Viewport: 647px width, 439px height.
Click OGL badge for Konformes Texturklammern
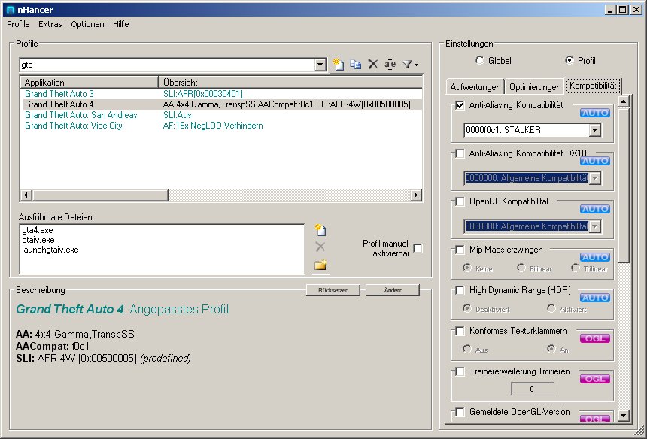[x=595, y=338]
